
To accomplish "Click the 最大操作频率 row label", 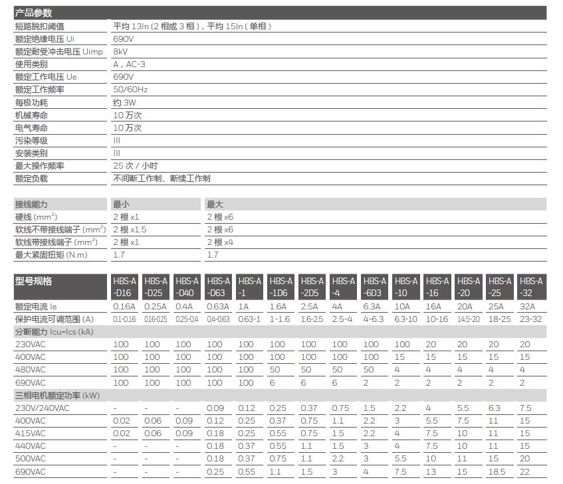I will click(39, 165).
